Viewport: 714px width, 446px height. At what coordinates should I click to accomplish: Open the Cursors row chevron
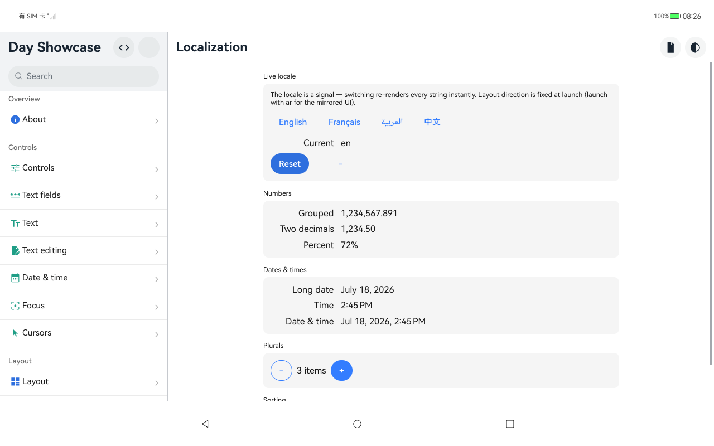[157, 334]
